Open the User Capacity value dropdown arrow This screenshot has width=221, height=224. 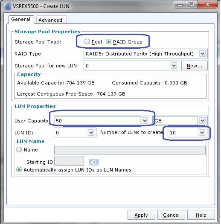point(145,121)
